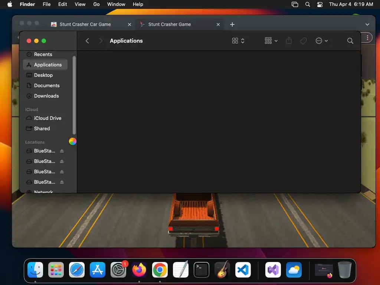Open the More actions ellipsis menu in Finder

[x=322, y=41]
